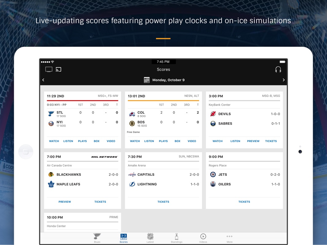The height and width of the screenshot is (245, 327).
Task: Open the Videos tab
Action: [x=203, y=238]
